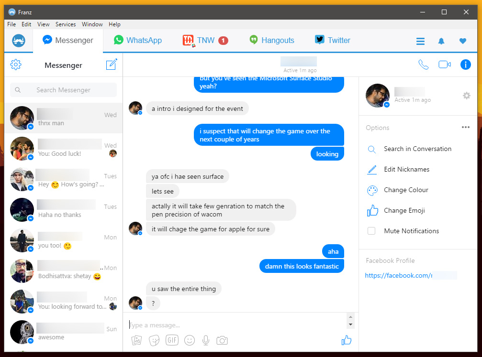Click the 'damn this looks fantastic' message bubble
Viewport: 482px width, 357px height.
[302, 266]
